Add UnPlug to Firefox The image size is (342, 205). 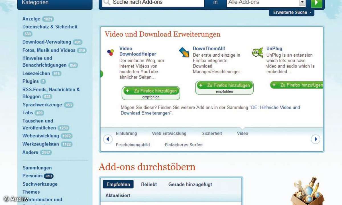tap(297, 85)
